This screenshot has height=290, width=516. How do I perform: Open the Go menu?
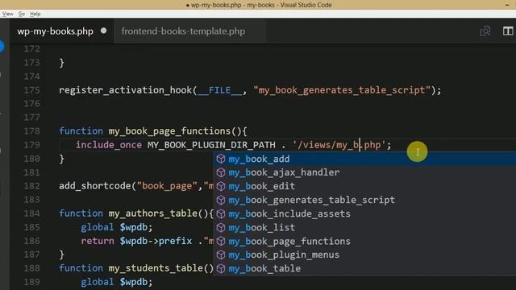22,14
